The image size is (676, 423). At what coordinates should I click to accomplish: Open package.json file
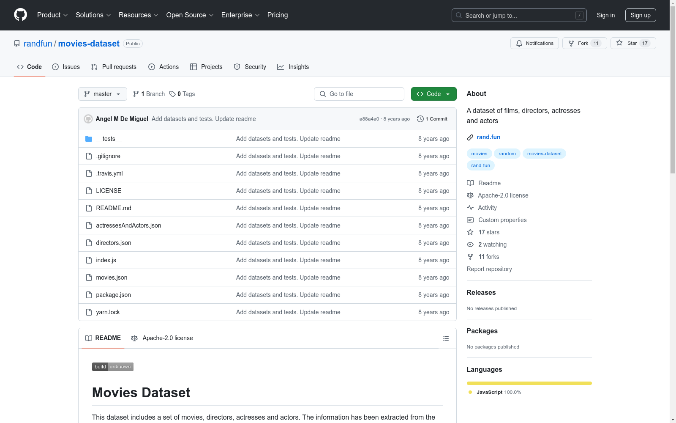pyautogui.click(x=113, y=295)
